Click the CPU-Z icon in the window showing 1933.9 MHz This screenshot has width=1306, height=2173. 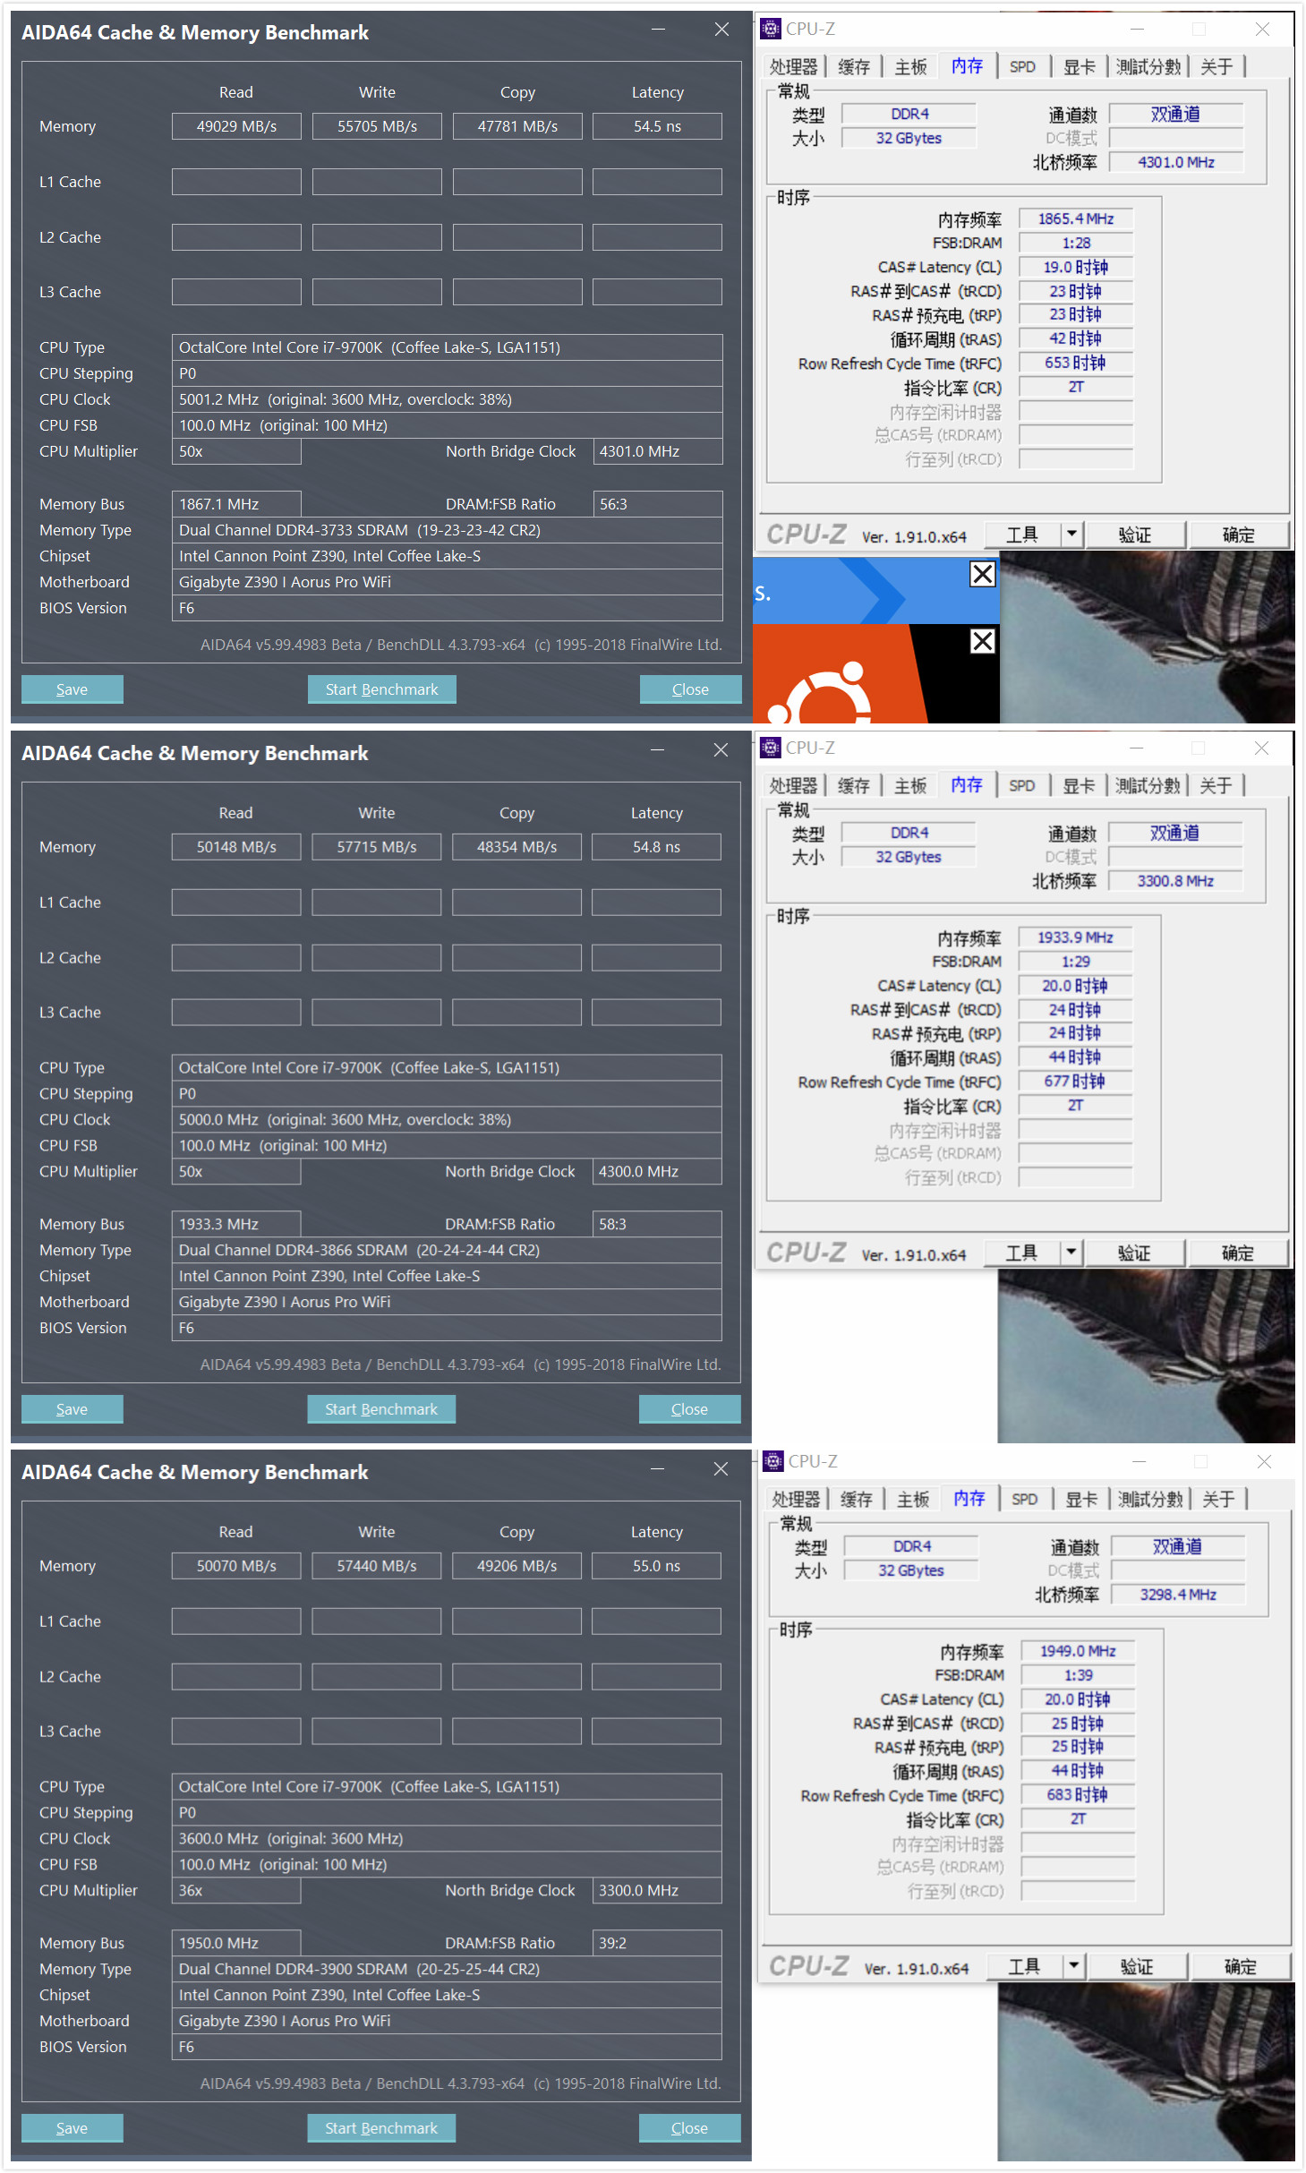[770, 748]
